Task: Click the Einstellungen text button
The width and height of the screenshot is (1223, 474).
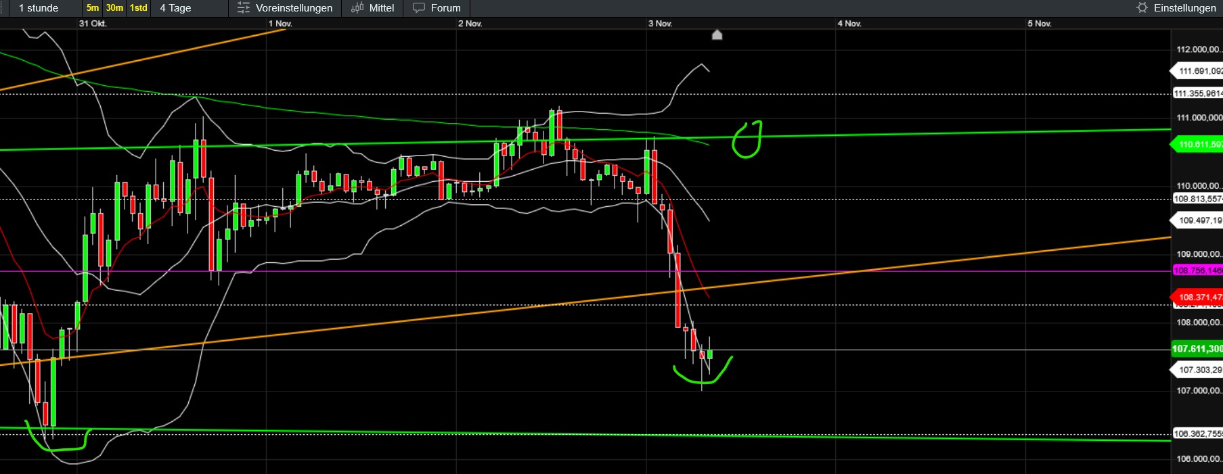Action: tap(1184, 8)
